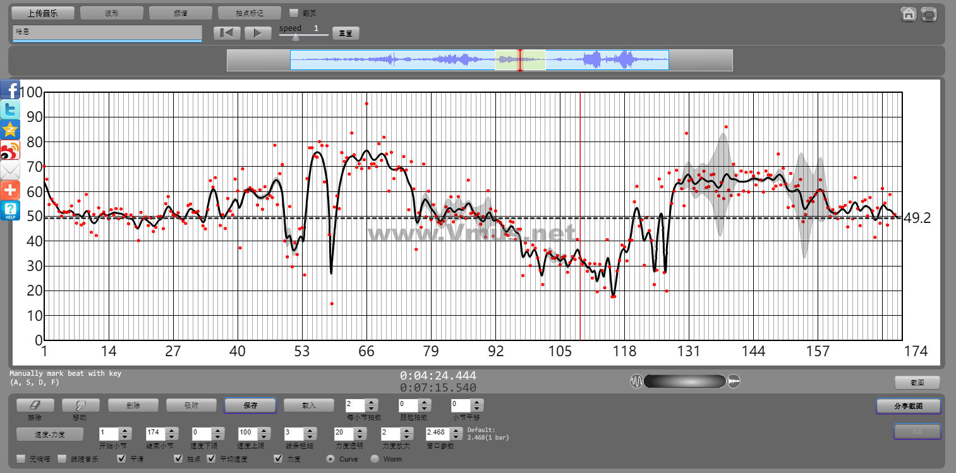Select the Worm radio button
Screen dimensions: 956x473
[375, 459]
